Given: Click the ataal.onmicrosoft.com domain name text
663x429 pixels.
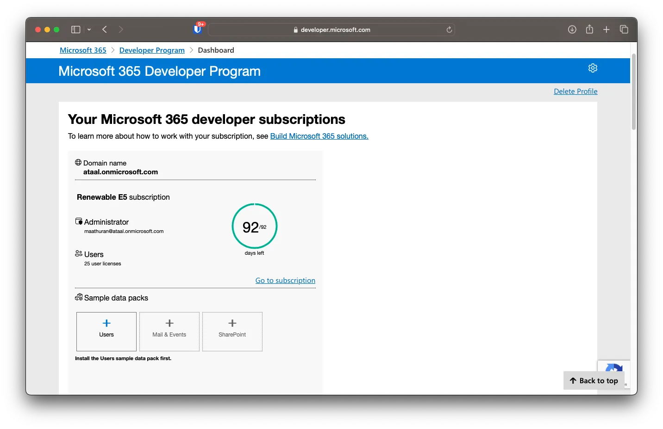Looking at the screenshot, I should click(120, 172).
